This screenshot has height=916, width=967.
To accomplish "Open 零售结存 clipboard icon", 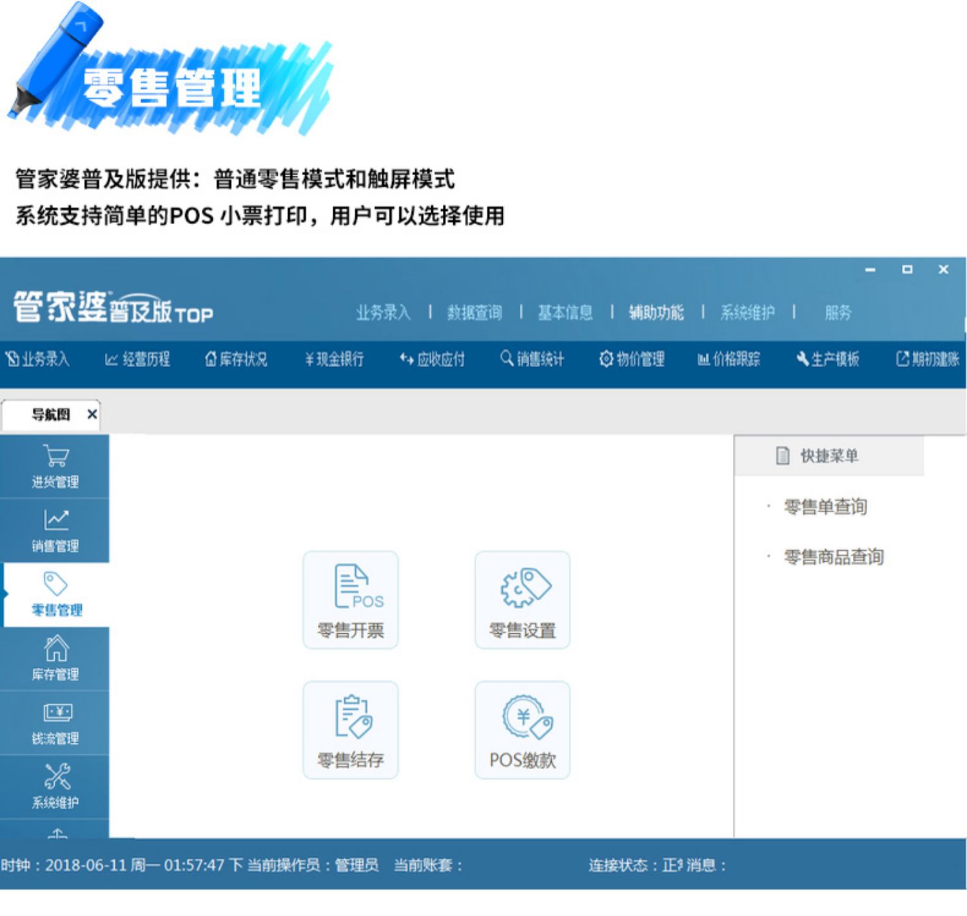I will [351, 730].
